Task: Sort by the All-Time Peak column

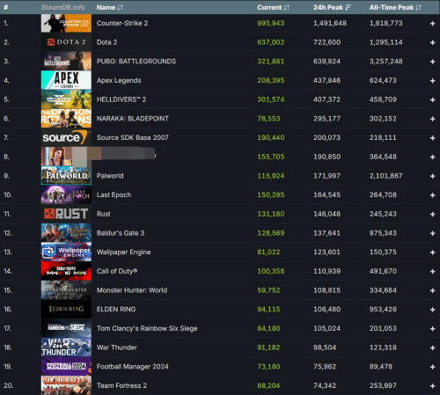Action: tap(395, 7)
